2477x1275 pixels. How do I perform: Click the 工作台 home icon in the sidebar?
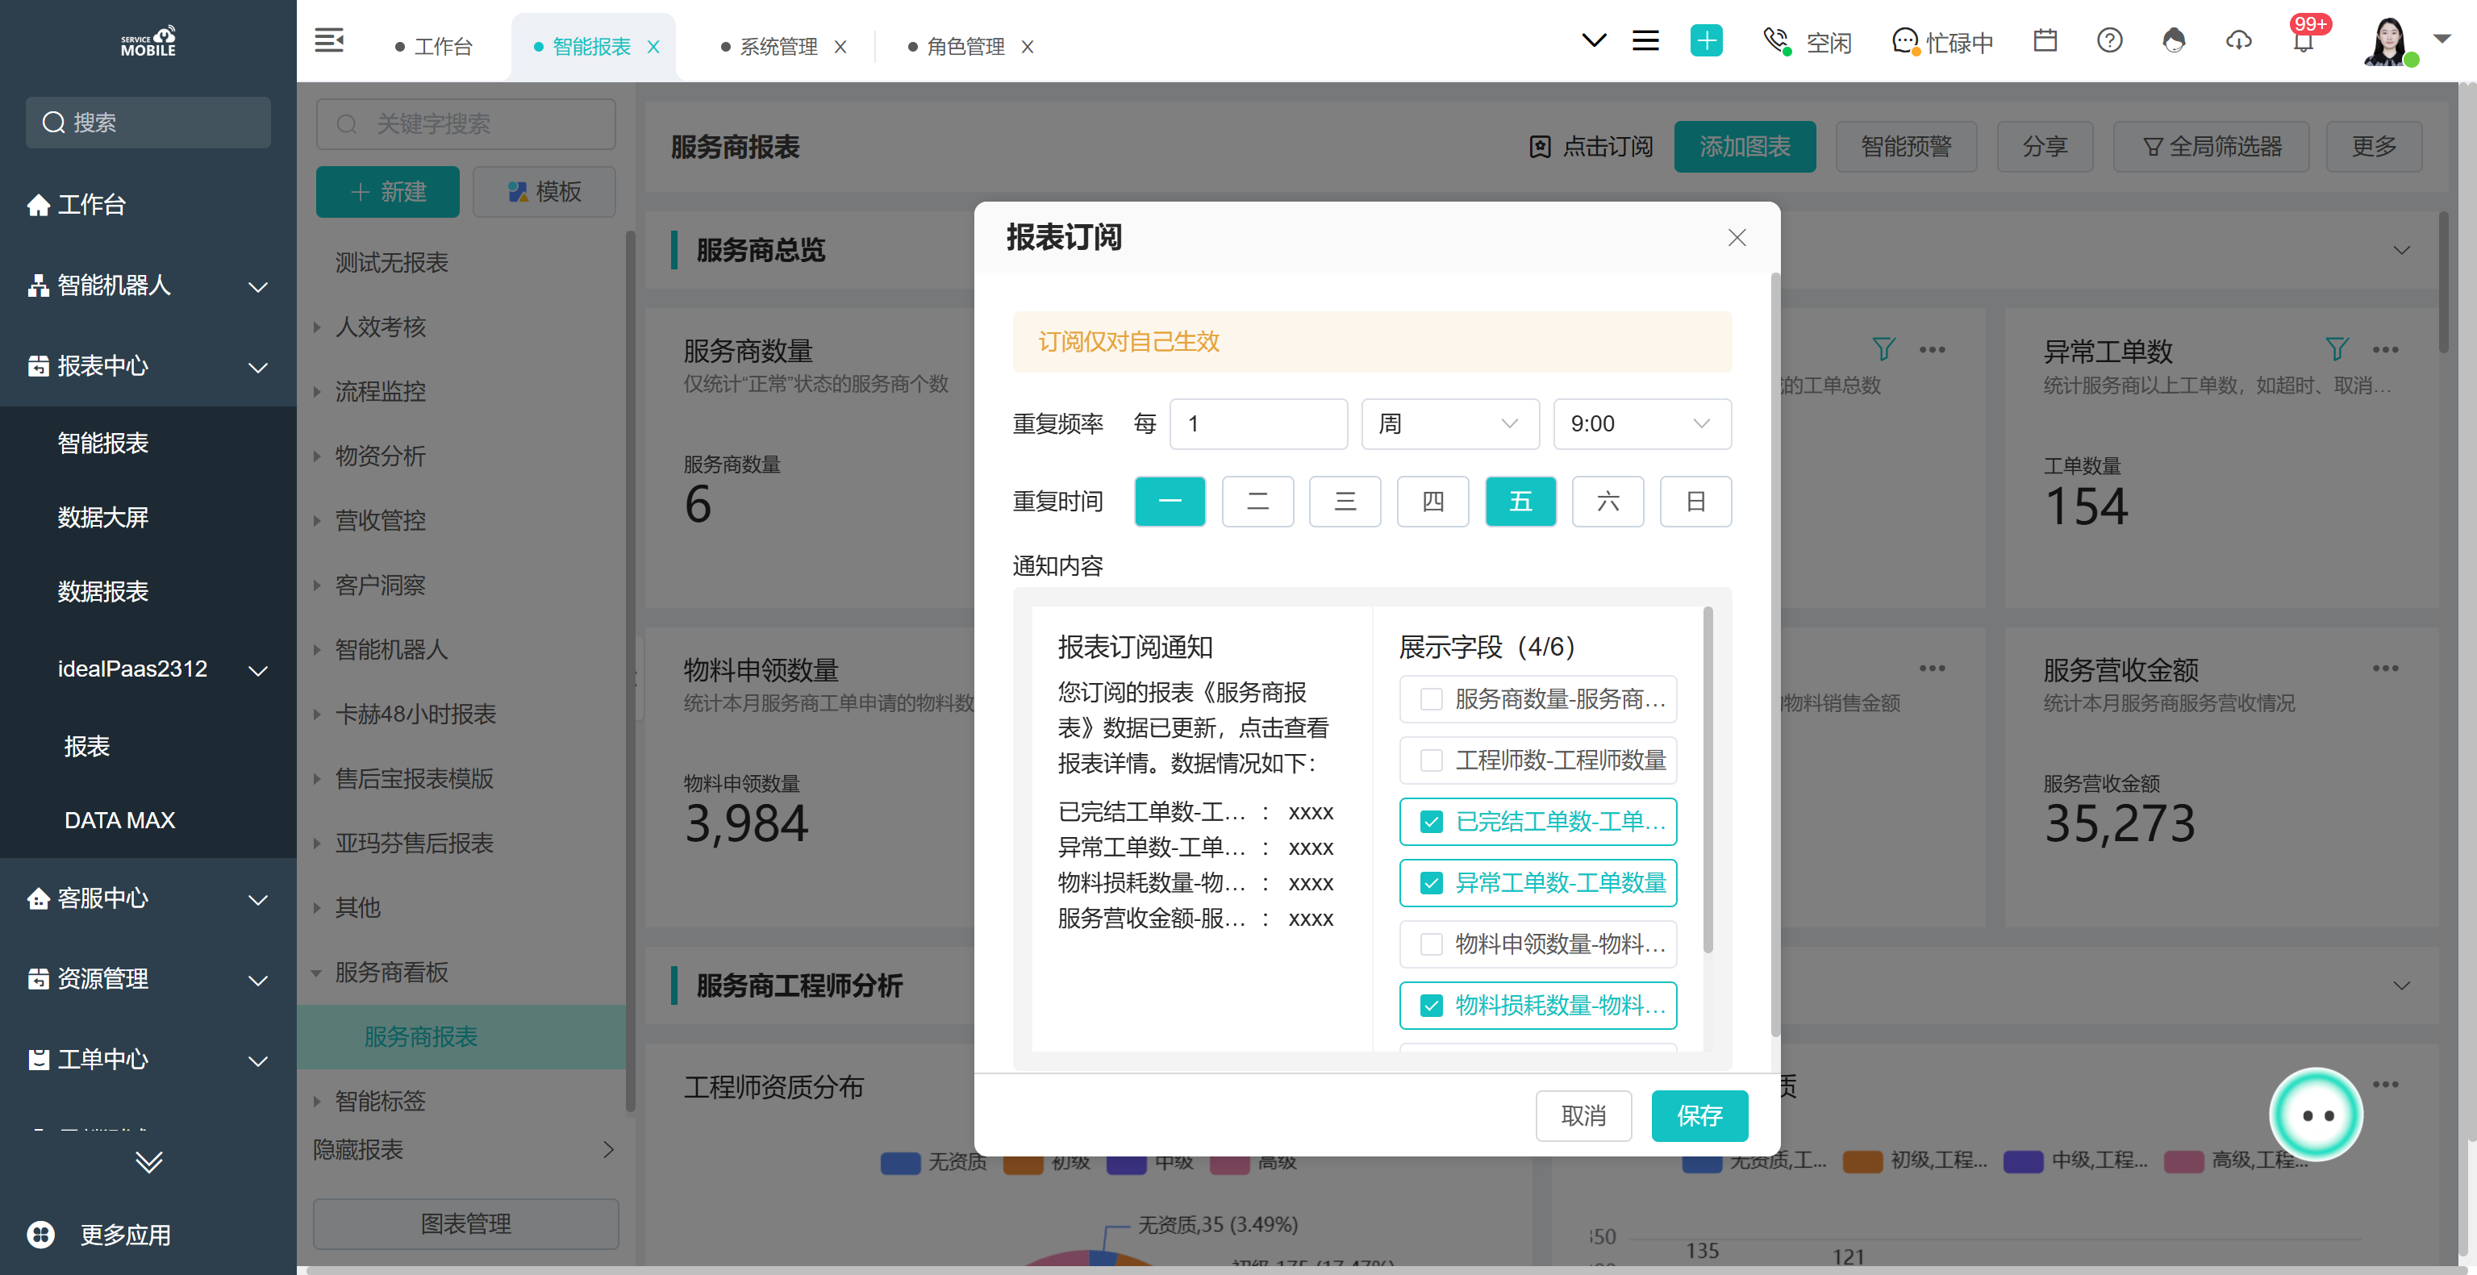tap(39, 204)
